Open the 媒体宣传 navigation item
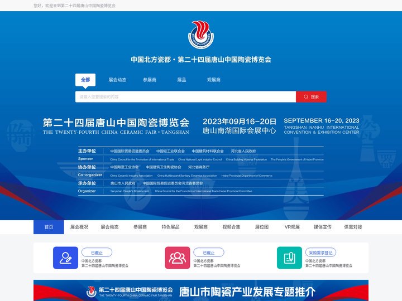Viewport: 402px width, 301px height. [323, 227]
